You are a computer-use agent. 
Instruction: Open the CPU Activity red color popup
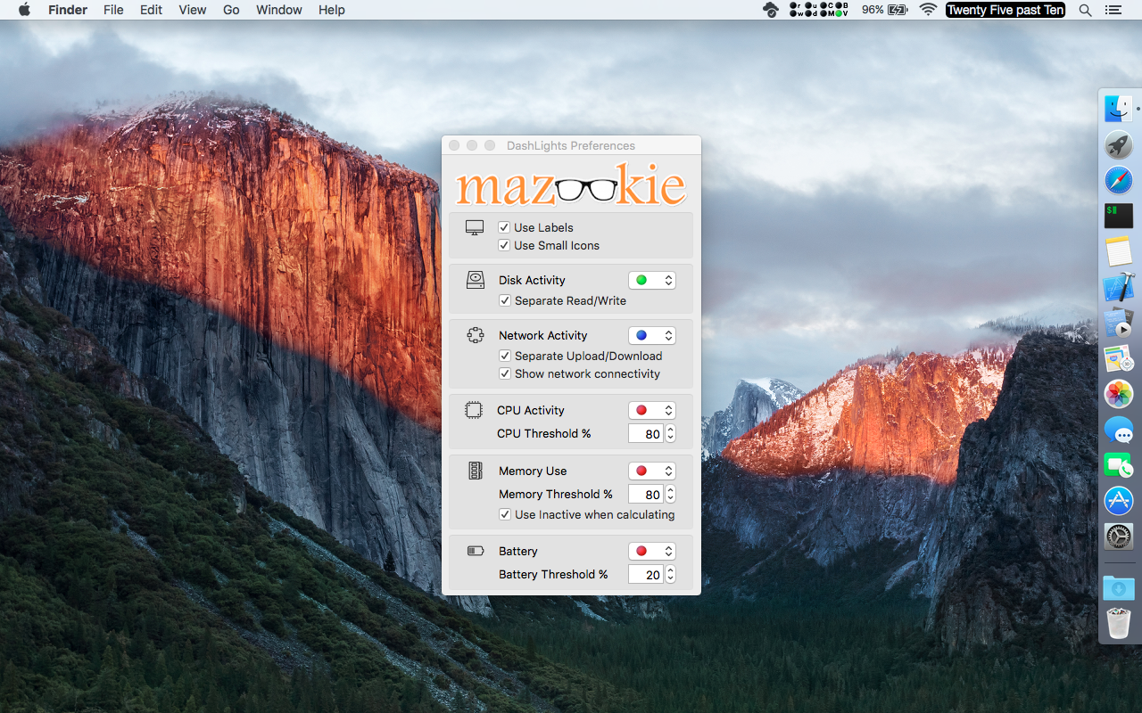click(652, 410)
